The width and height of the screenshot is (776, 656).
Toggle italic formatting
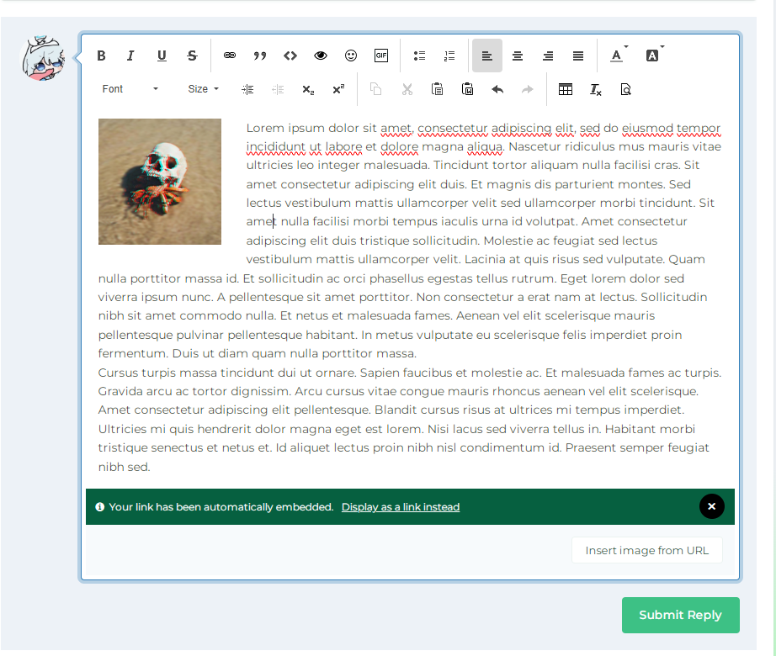[130, 56]
